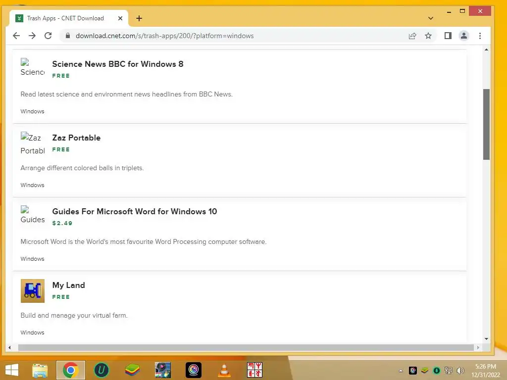Click 'Read latest science and environment news' description
507x380 pixels.
[126, 95]
